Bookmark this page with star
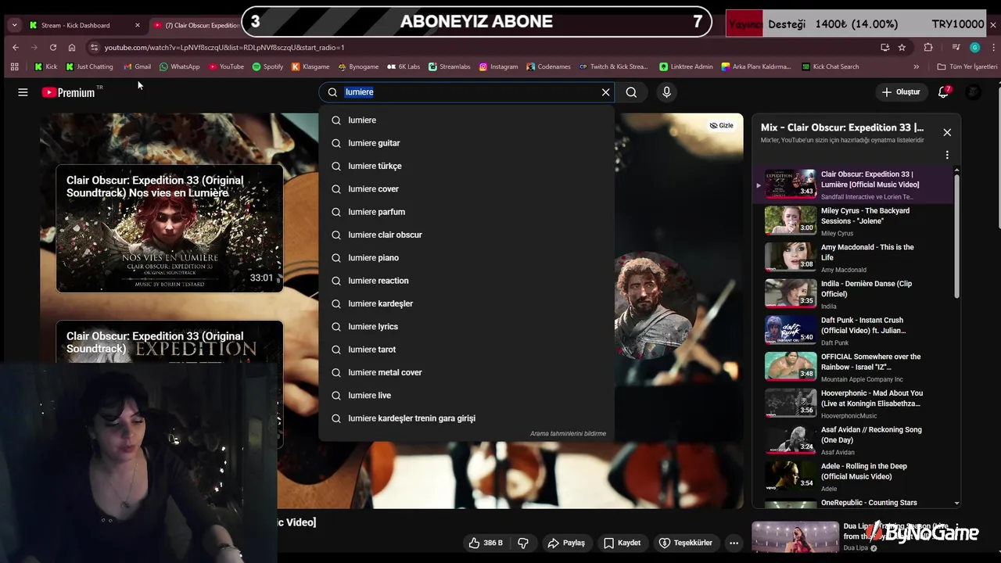Viewport: 1001px width, 563px height. tap(902, 47)
